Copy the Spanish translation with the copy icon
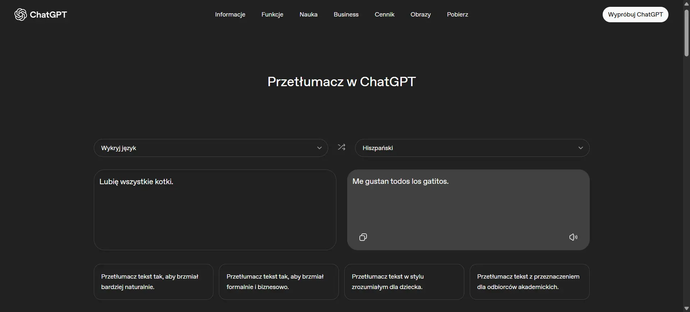690x312 pixels. 363,237
